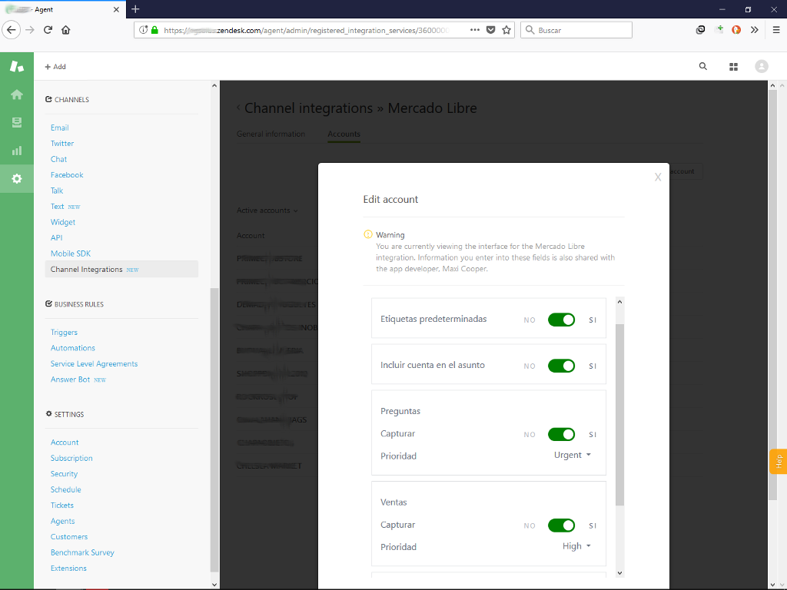The image size is (787, 590).
Task: Open the High priority dropdown under Ventas
Action: click(x=576, y=546)
